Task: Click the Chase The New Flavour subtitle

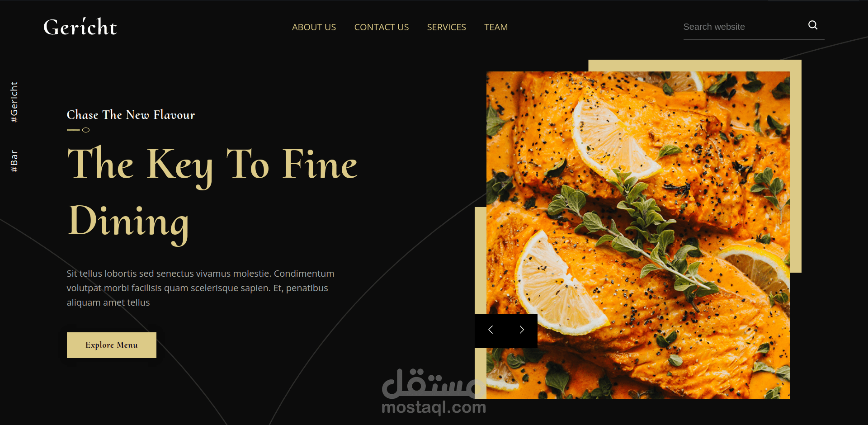Action: 131,115
